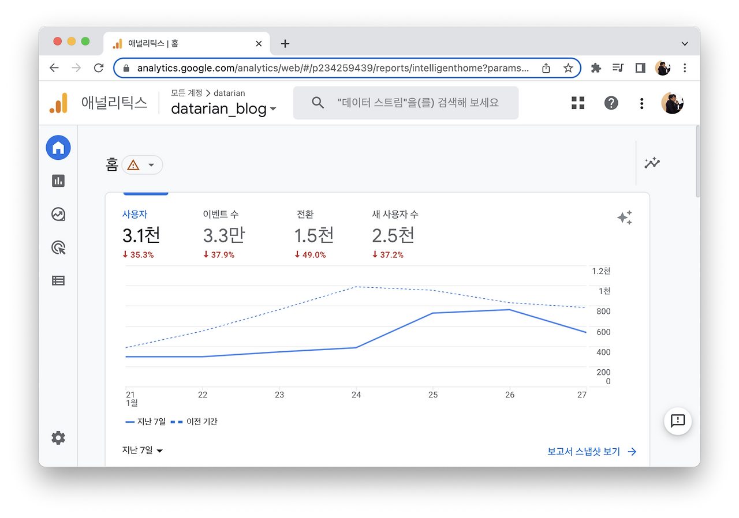Close the 애널리틱스 browser tab
This screenshot has width=739, height=518.
[259, 44]
